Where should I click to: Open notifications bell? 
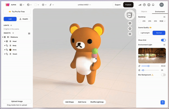tap(153, 5)
